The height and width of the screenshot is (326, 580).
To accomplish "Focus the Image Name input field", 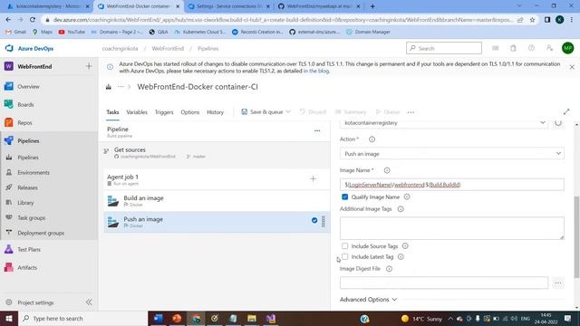I will (452, 185).
